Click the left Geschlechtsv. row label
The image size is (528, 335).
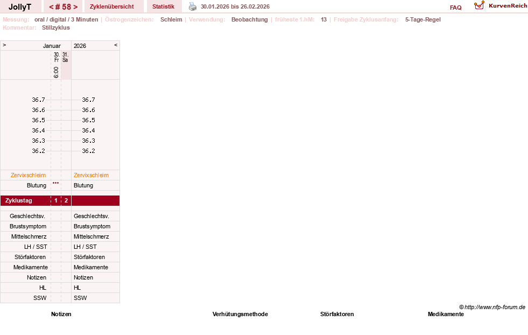coord(27,216)
